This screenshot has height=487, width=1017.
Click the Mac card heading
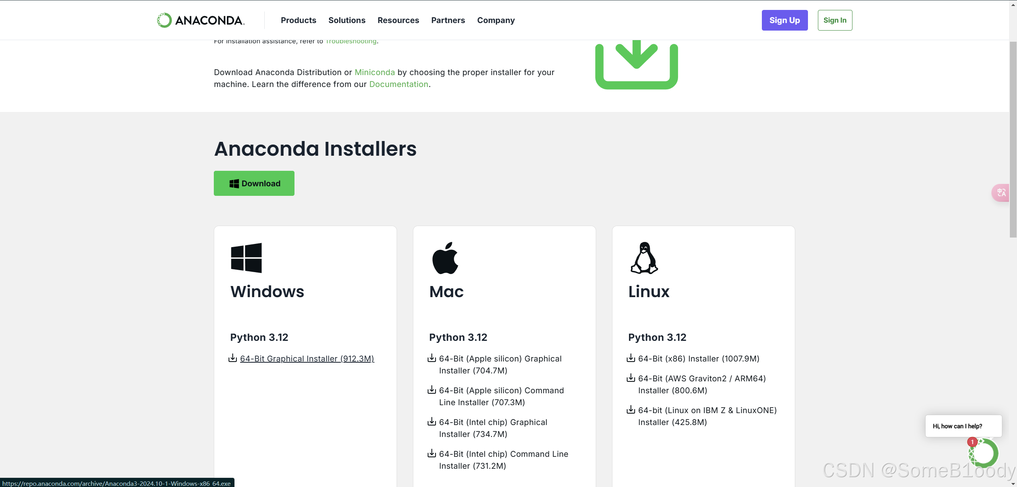pos(446,292)
